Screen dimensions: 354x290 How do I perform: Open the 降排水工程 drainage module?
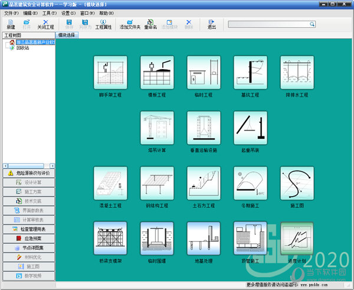297,73
